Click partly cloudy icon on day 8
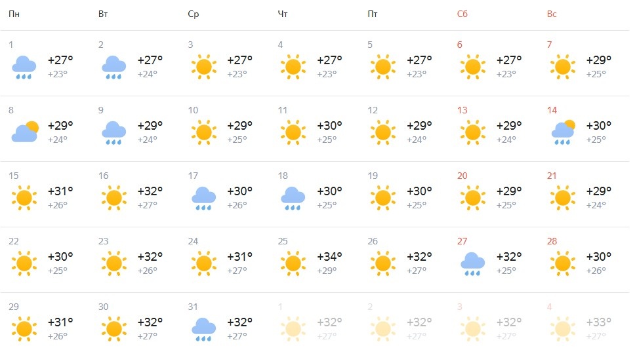Image resolution: width=637 pixels, height=363 pixels. [x=25, y=132]
